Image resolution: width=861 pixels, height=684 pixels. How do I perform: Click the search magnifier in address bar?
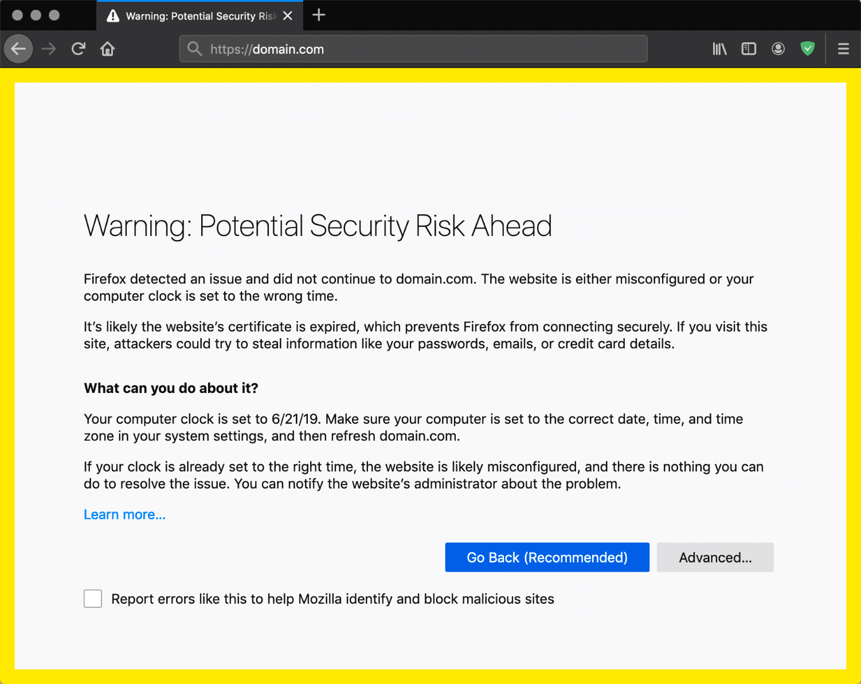194,49
